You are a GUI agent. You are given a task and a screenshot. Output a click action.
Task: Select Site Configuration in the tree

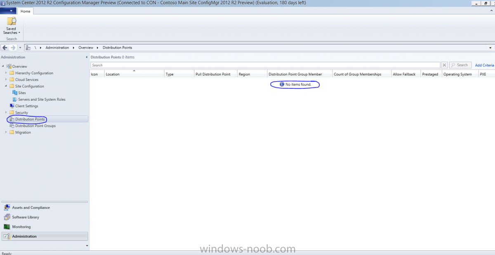click(x=30, y=86)
